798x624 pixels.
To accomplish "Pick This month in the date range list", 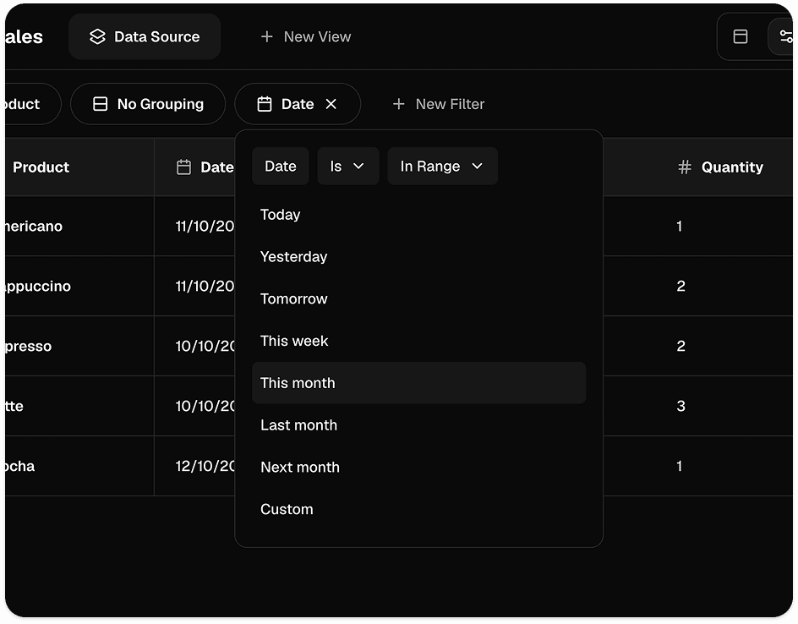I will (418, 383).
